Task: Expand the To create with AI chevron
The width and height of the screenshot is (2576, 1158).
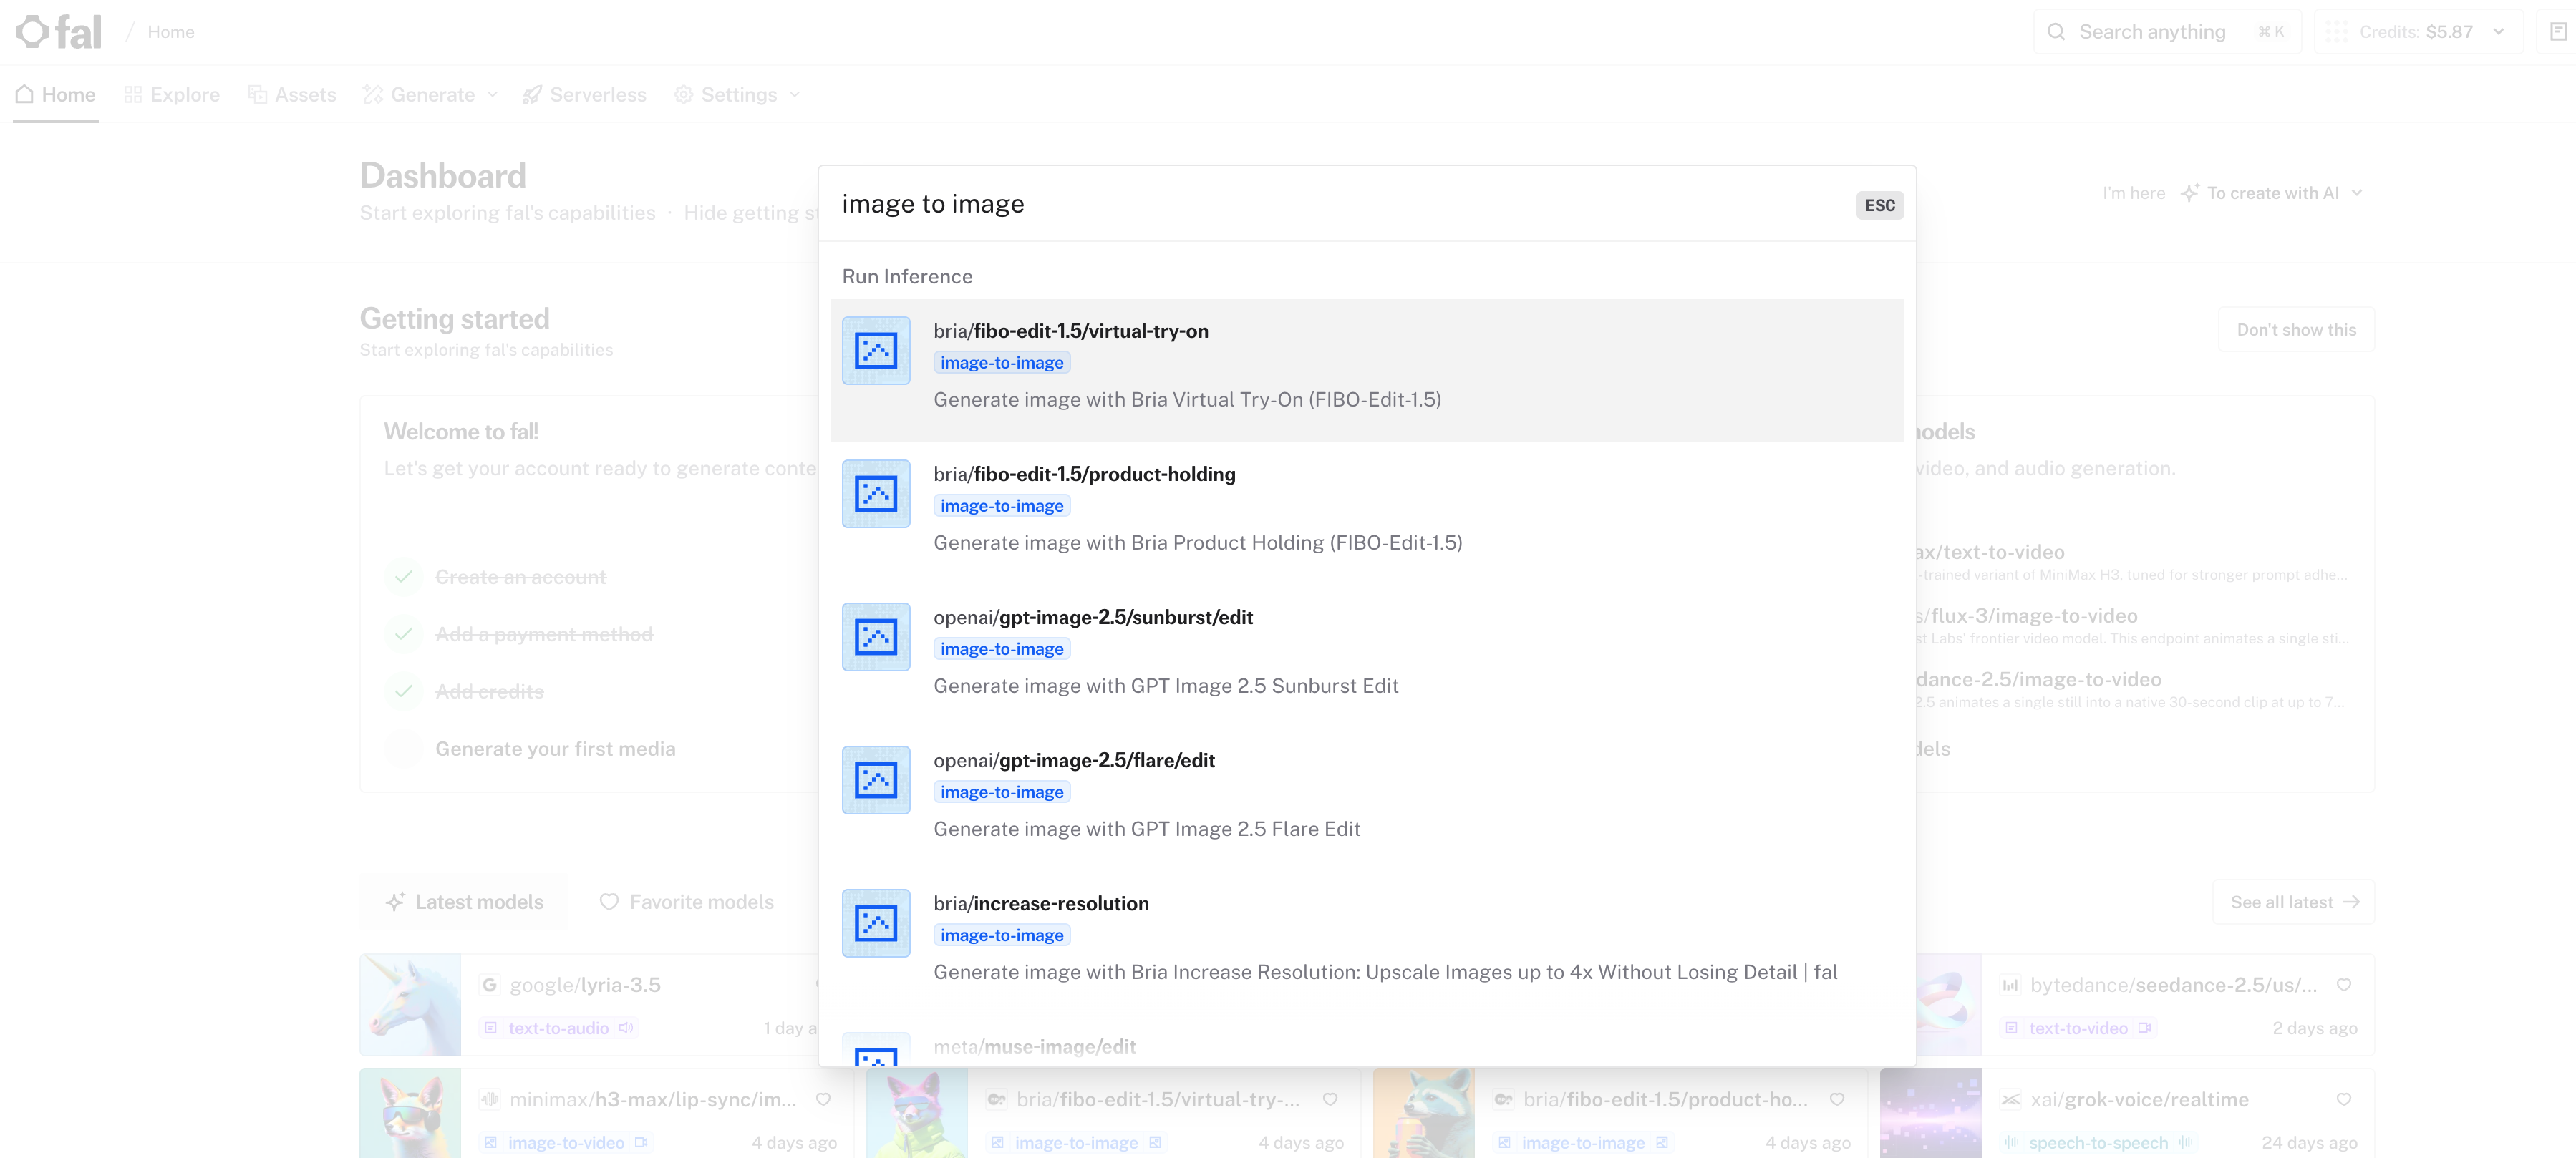Action: click(x=2358, y=193)
